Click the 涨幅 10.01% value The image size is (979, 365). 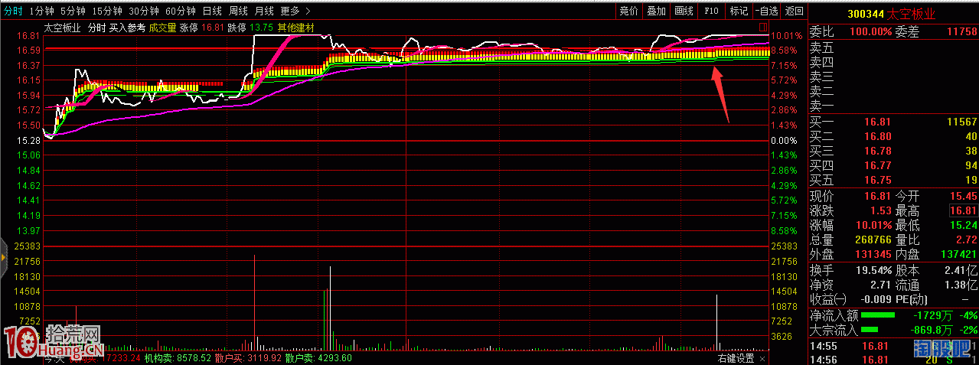click(x=875, y=226)
